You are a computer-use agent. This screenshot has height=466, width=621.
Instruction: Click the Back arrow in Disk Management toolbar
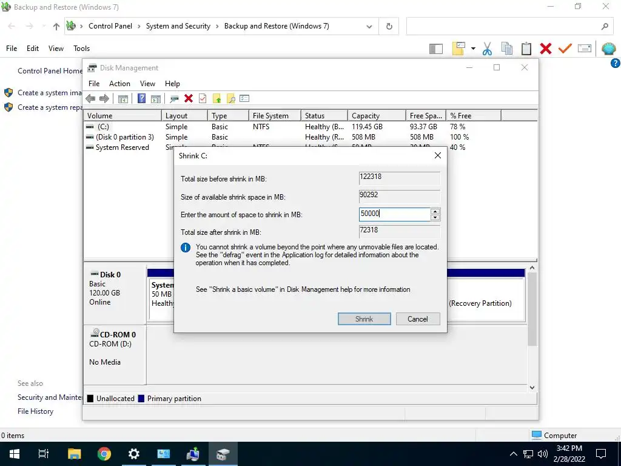point(90,99)
